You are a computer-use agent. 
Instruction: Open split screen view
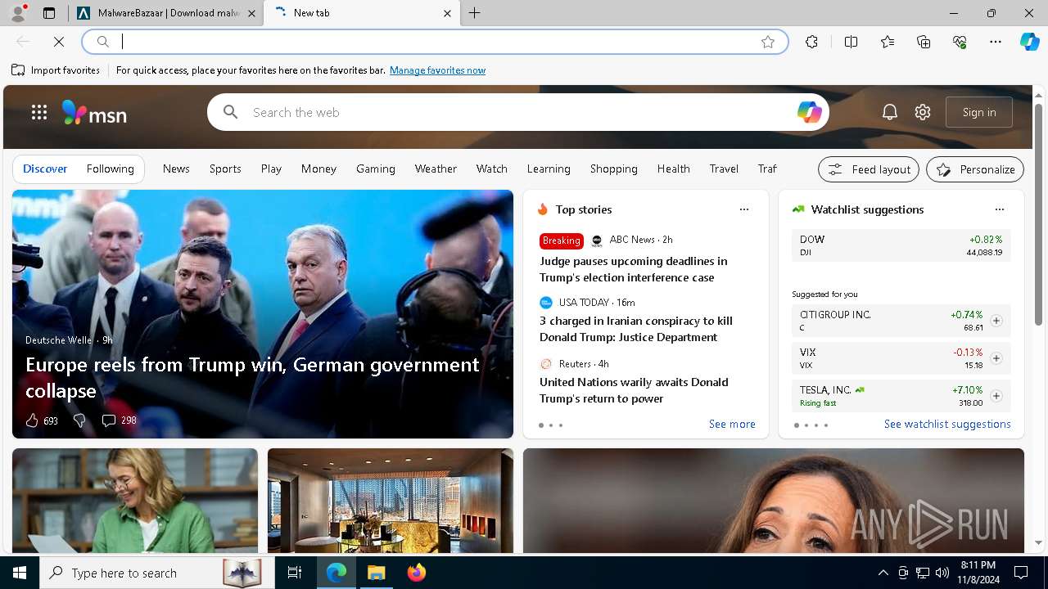(x=851, y=42)
